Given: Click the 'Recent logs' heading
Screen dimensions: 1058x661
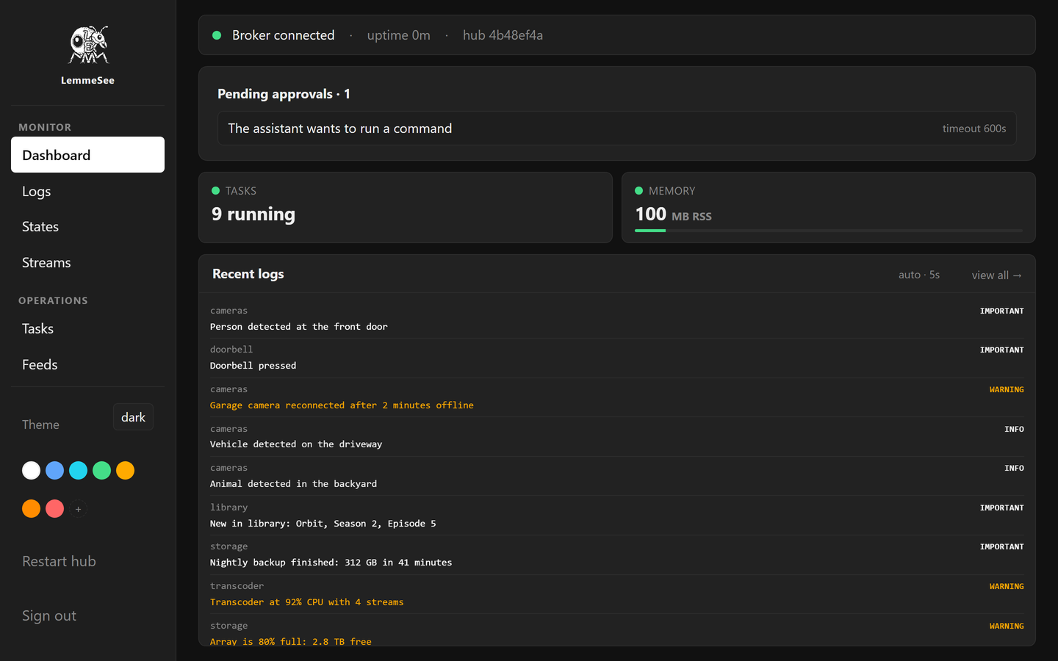Looking at the screenshot, I should tap(248, 274).
